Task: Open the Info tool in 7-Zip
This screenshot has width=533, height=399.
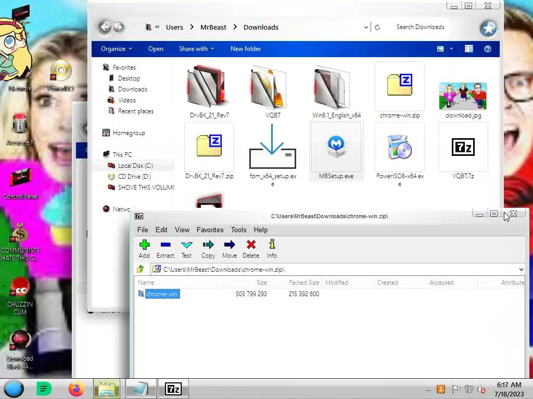Action: (272, 249)
